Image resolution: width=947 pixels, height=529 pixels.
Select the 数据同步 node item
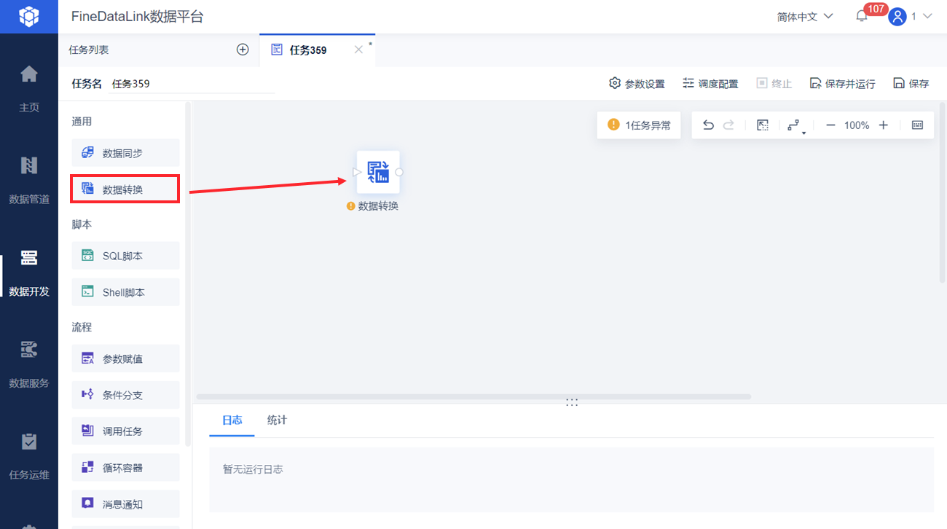[x=125, y=153]
